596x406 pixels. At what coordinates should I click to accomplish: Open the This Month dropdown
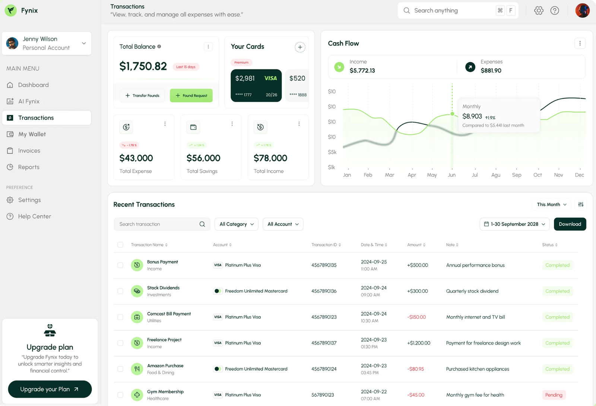[552, 204]
